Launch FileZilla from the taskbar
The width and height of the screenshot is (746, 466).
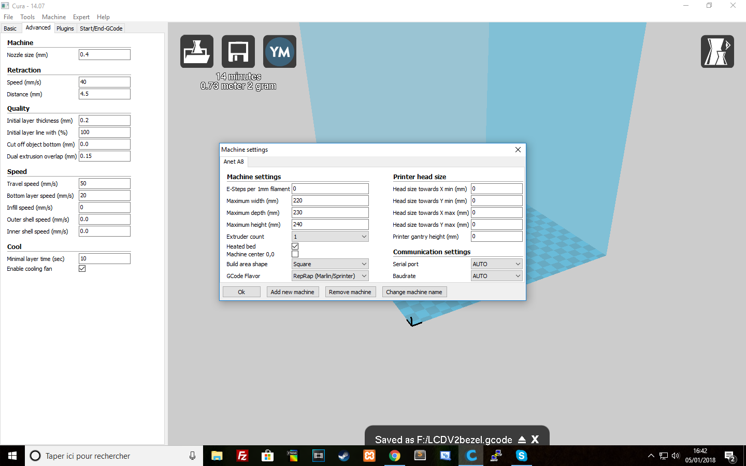tap(242, 456)
